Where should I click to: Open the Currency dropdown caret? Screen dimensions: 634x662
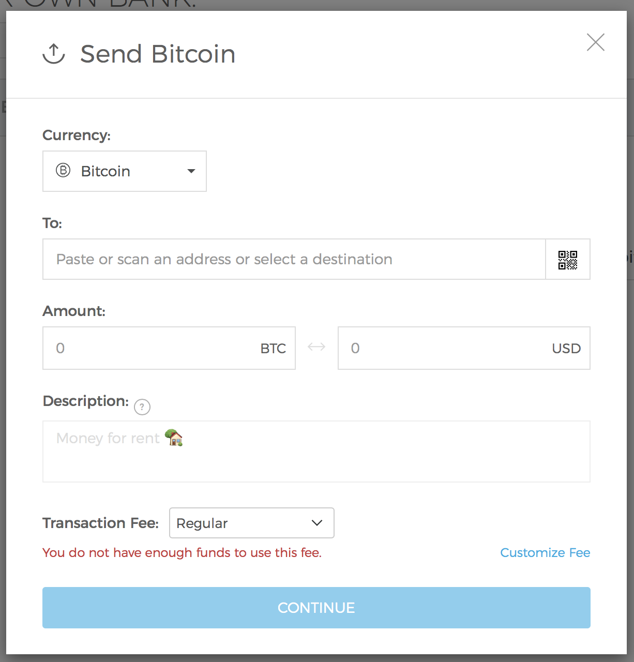click(191, 171)
